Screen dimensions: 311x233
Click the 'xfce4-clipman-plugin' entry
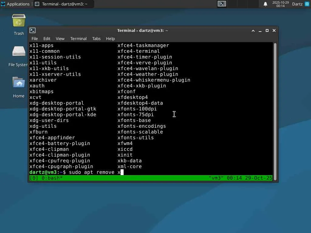60,155
